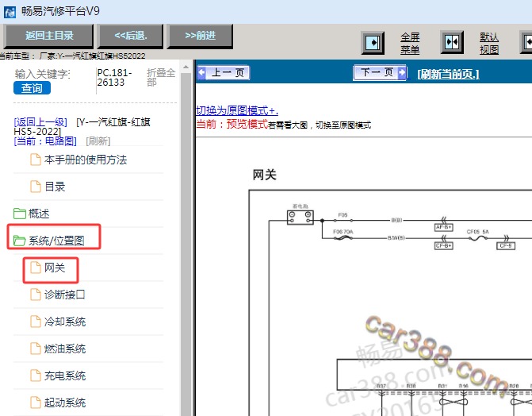Click the partially visible rightmost toolbar panel icon
532x416 pixels.
[526, 43]
